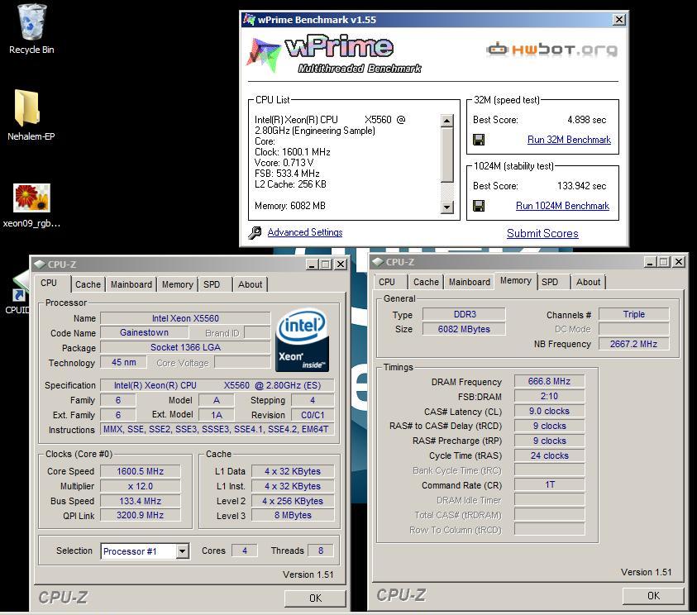The image size is (697, 615).
Task: Click the Channels # value Triple
Action: click(x=633, y=315)
